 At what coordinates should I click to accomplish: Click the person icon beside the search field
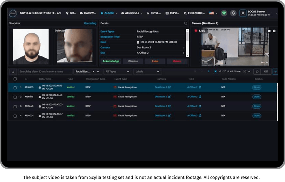pos(13,72)
